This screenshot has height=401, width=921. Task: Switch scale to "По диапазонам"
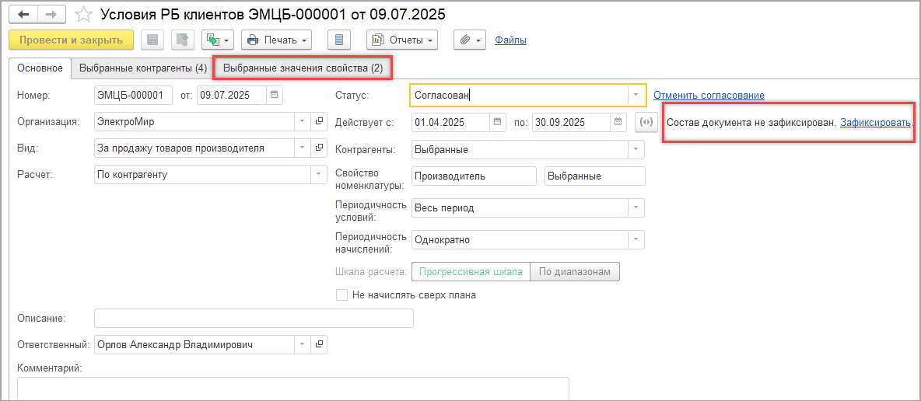[x=575, y=271]
